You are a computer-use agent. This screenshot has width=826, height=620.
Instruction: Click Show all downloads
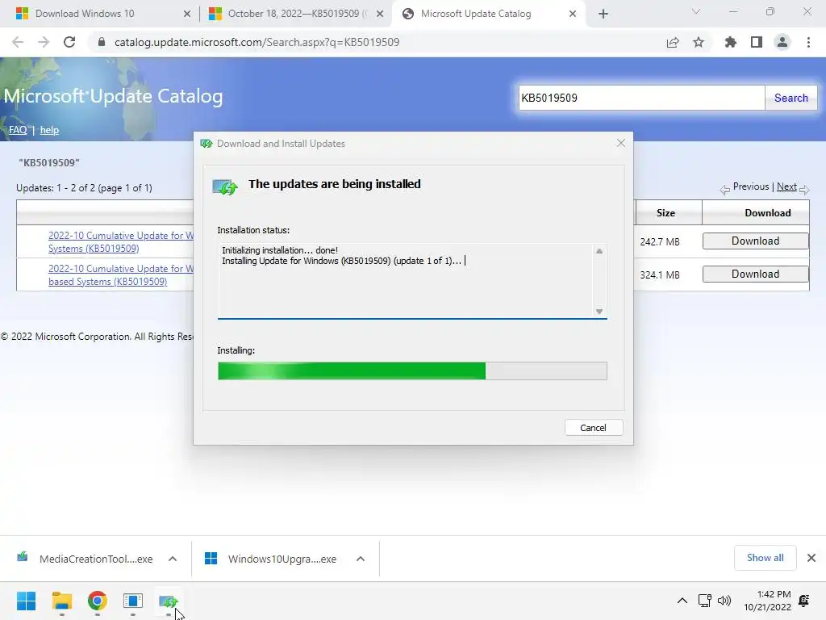pos(765,558)
